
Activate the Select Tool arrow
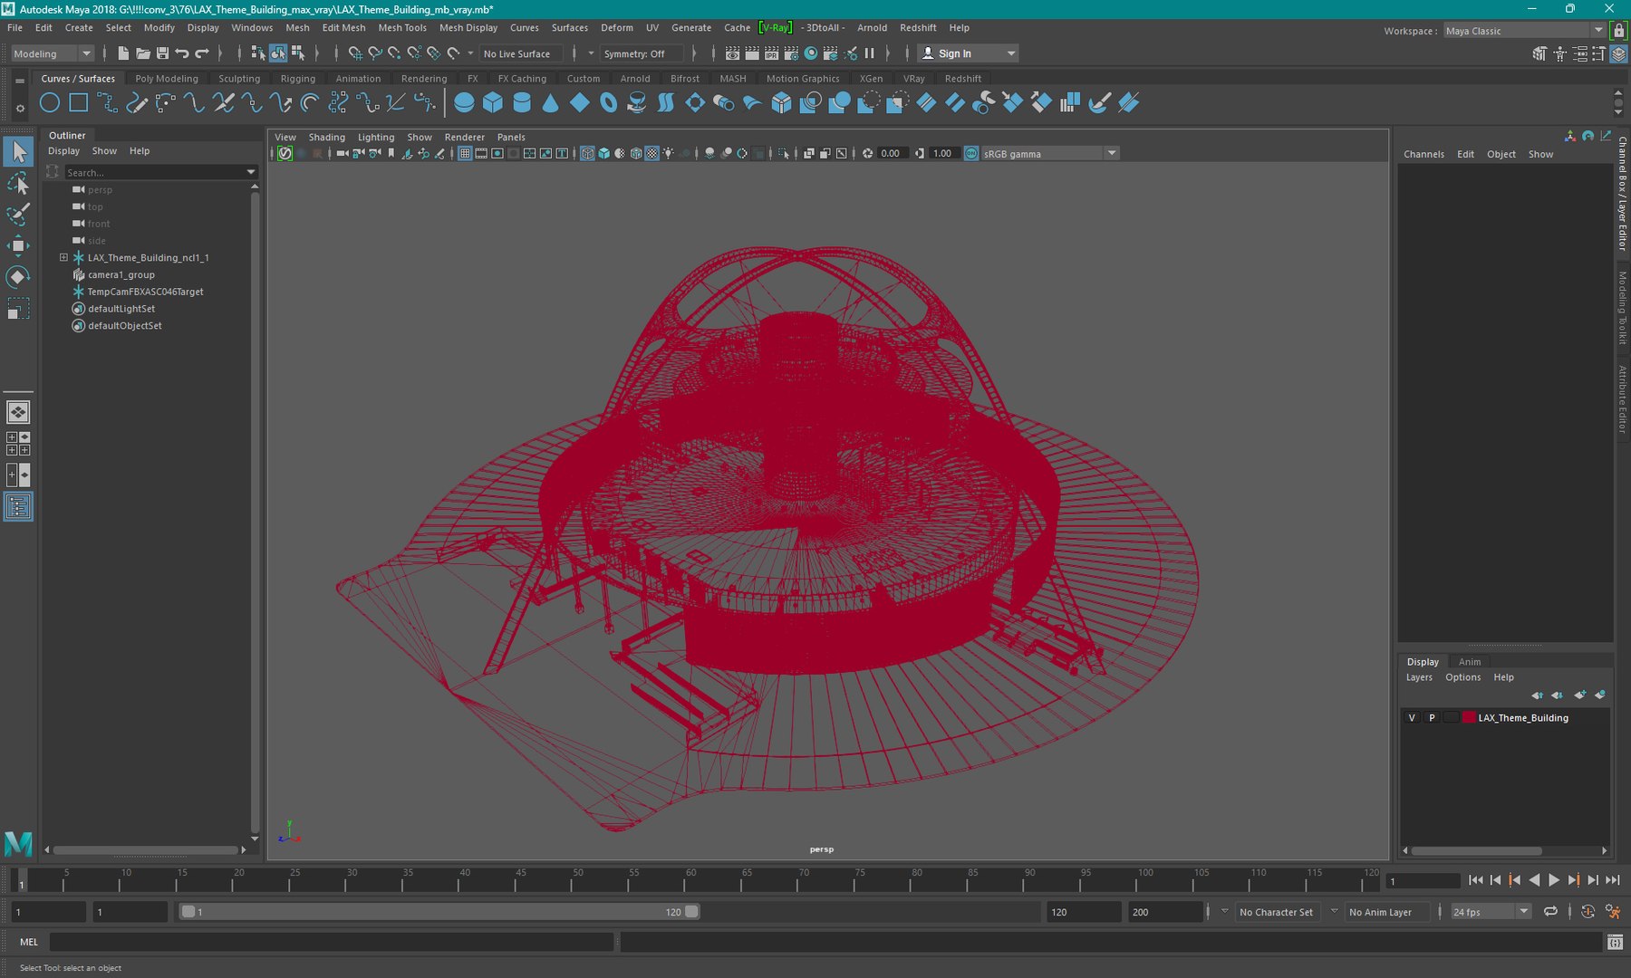[x=18, y=152]
